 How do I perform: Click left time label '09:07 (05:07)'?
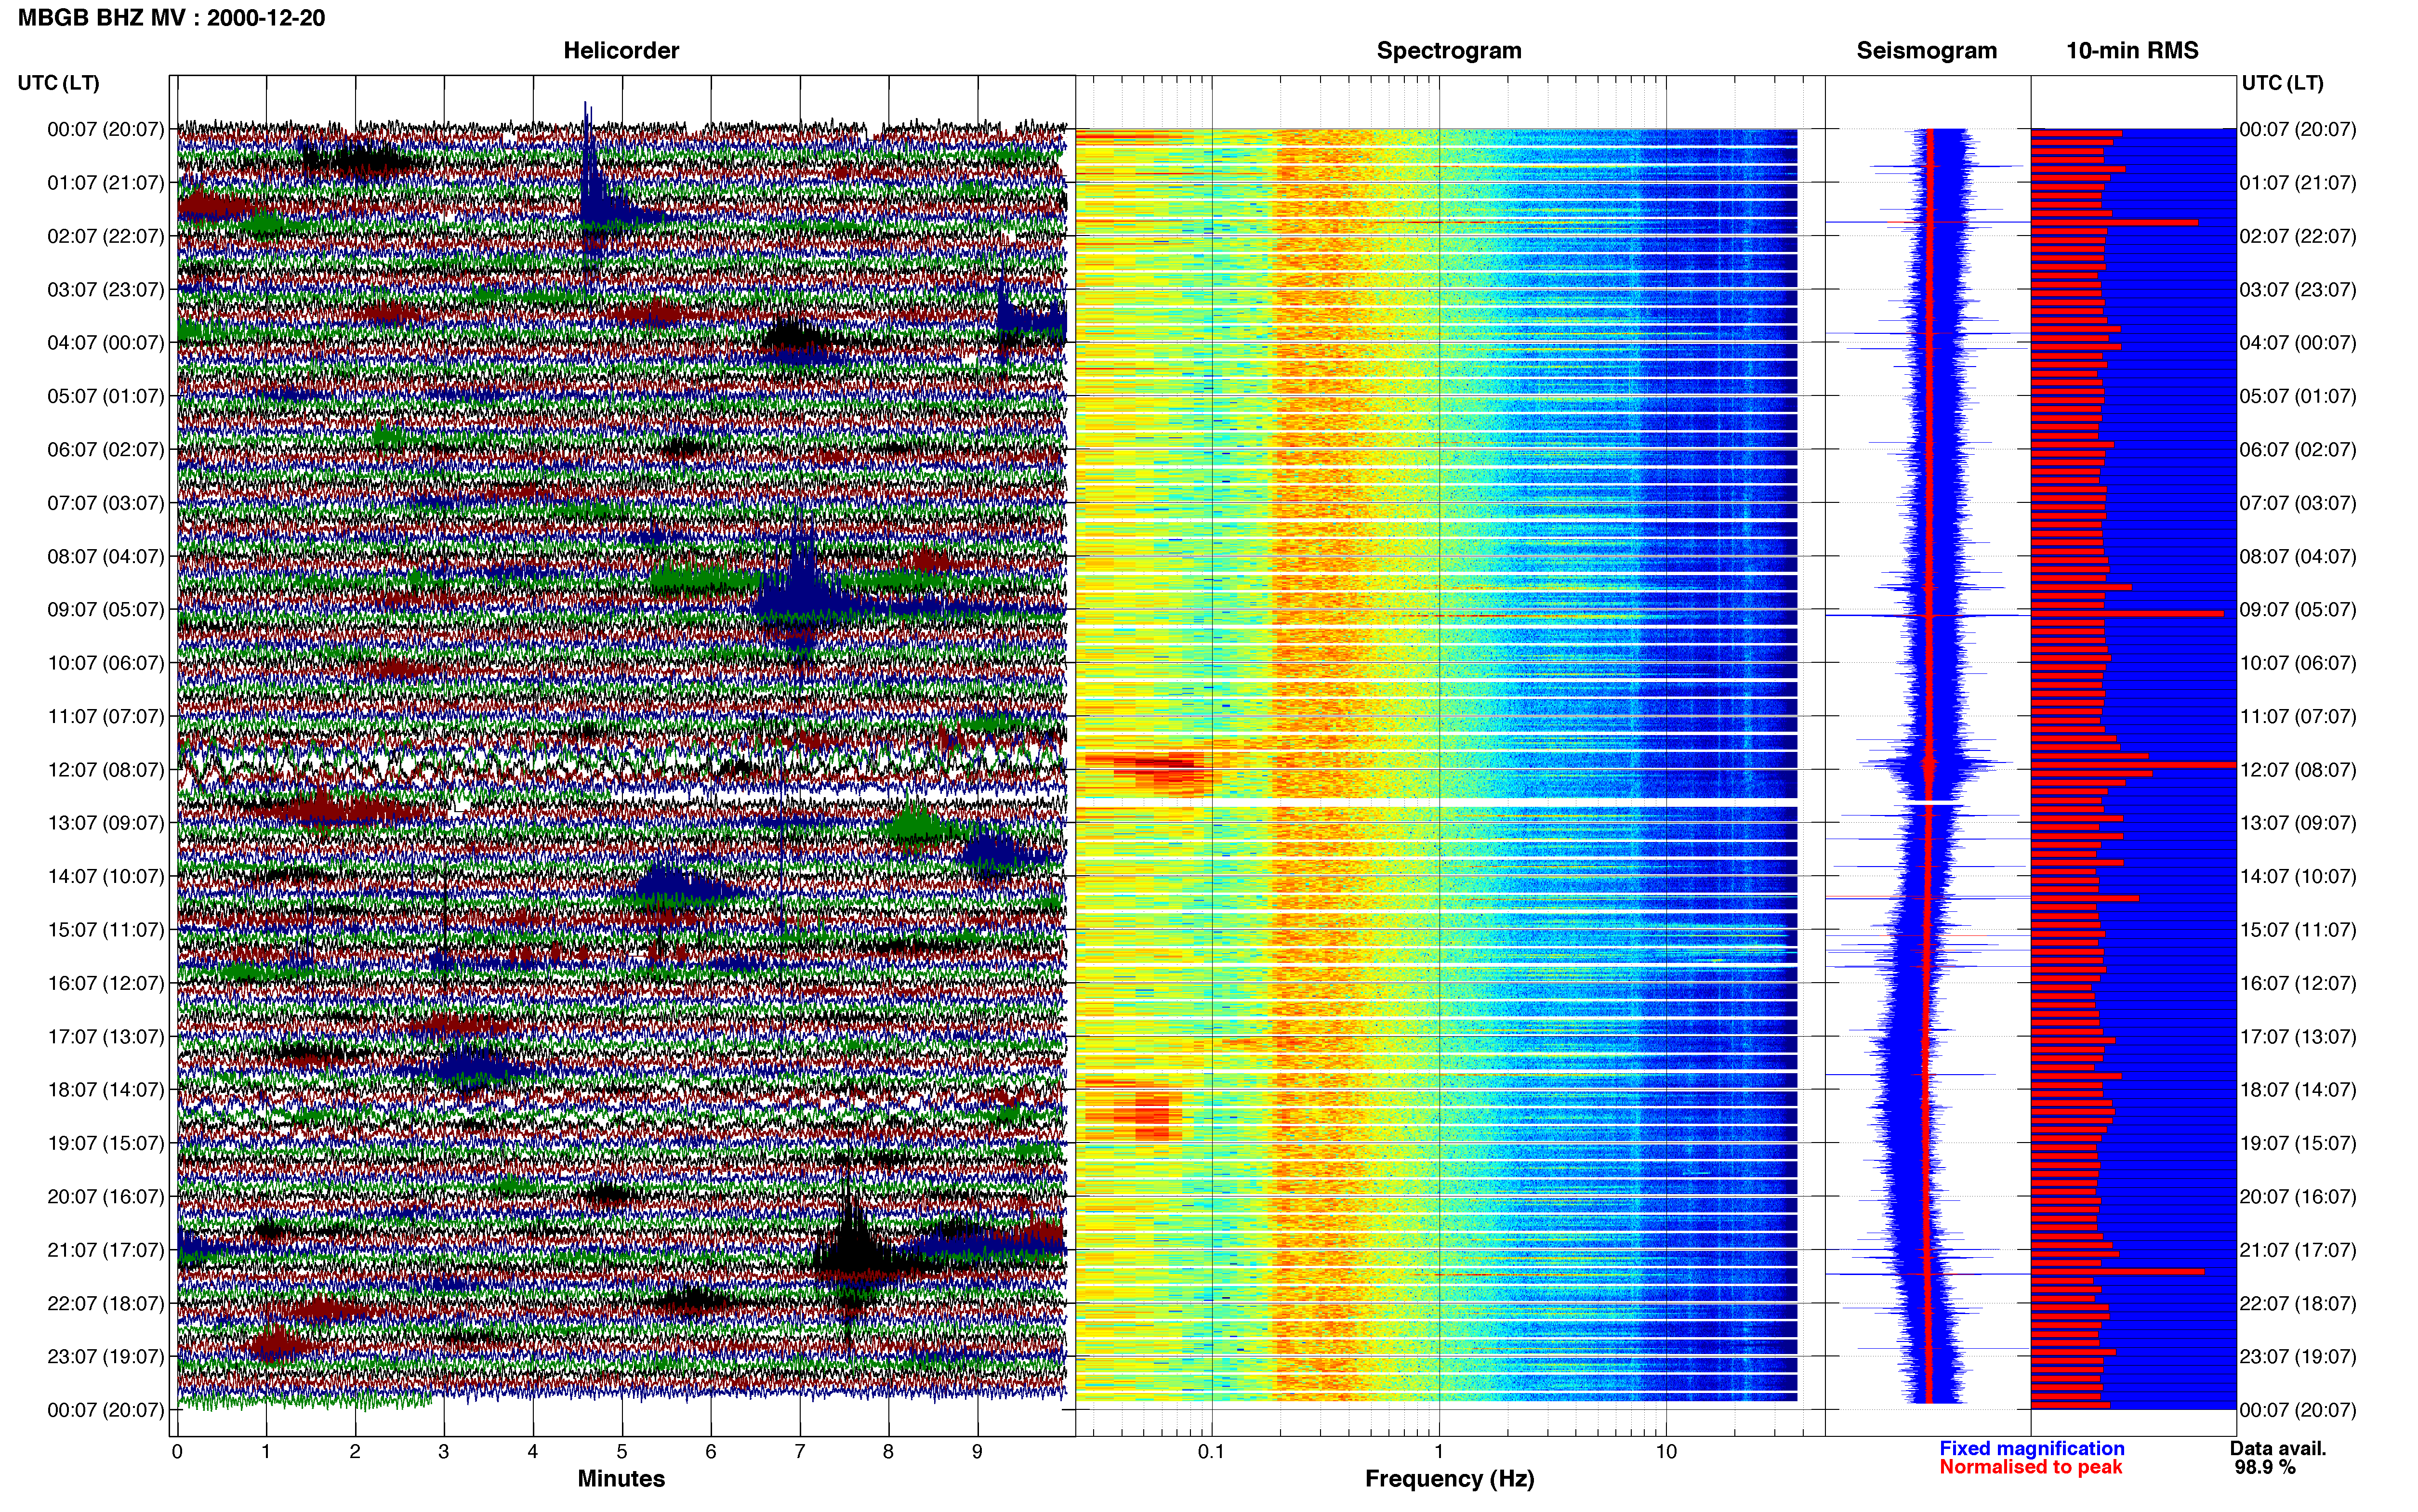106,609
